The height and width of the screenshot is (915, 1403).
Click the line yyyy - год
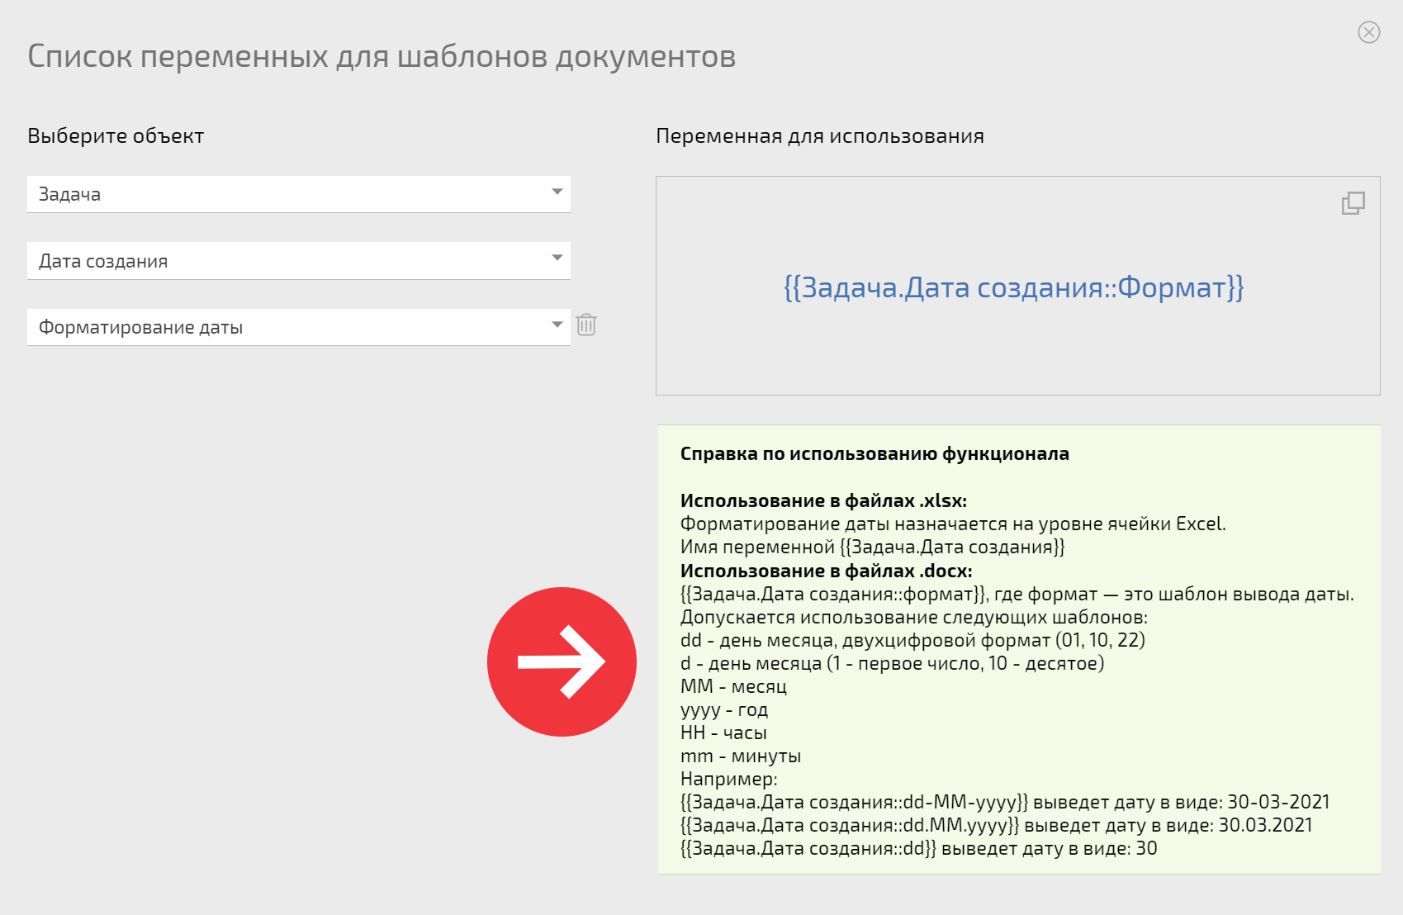[x=724, y=709]
